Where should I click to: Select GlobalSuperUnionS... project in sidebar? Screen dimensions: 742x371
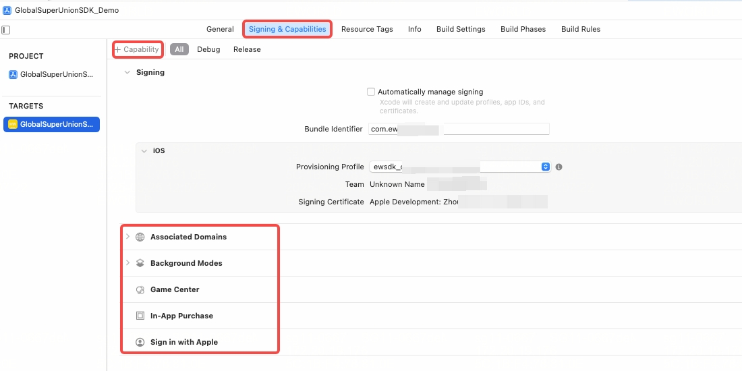(x=51, y=74)
